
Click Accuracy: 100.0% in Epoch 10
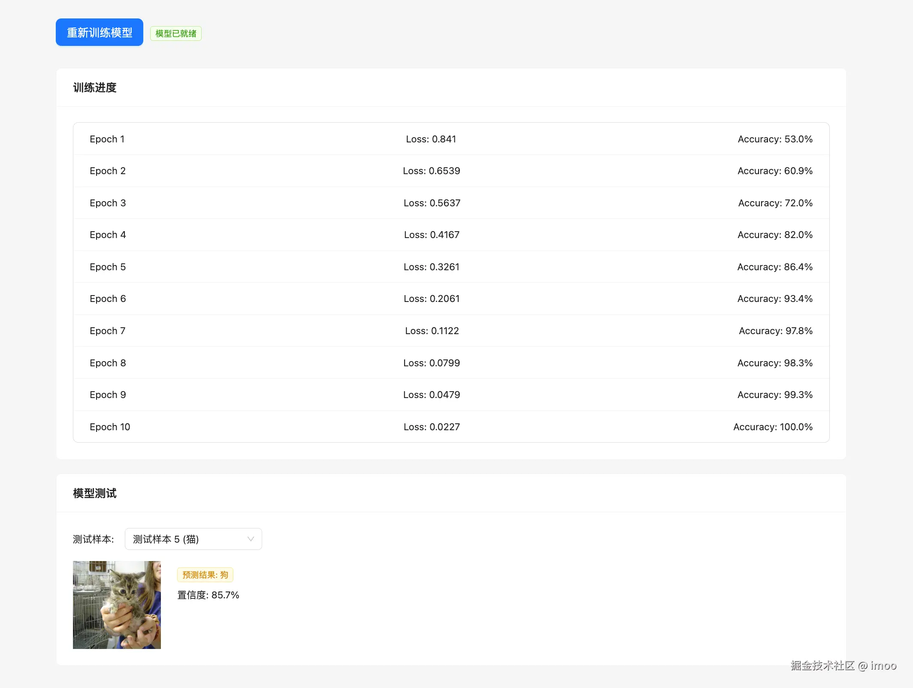[x=772, y=427]
